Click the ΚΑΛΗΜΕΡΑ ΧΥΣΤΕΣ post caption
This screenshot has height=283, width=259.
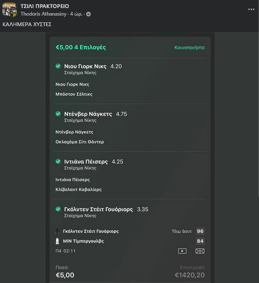pos(27,24)
